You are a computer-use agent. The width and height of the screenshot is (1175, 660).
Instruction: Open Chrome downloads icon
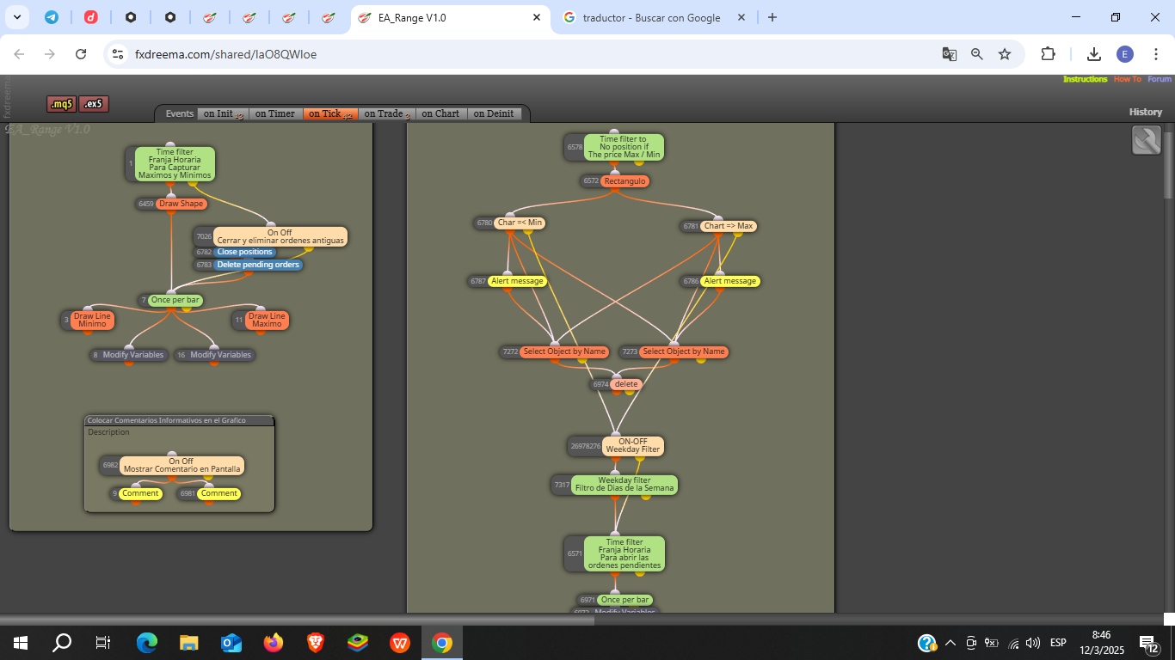1094,54
